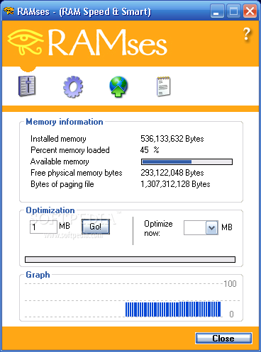
Task: Click the Available memory progress bar
Action: 187,161
